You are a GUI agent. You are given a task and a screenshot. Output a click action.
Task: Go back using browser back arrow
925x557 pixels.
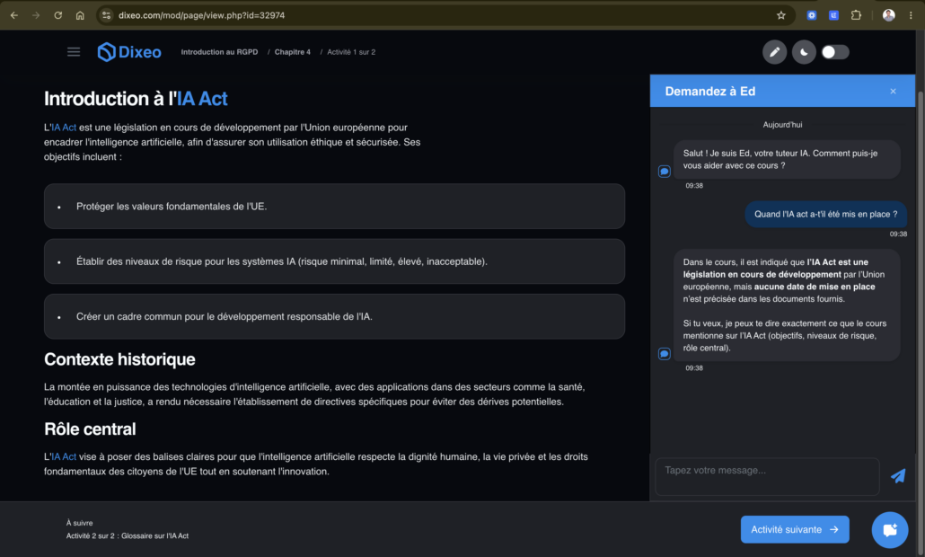[x=14, y=15]
